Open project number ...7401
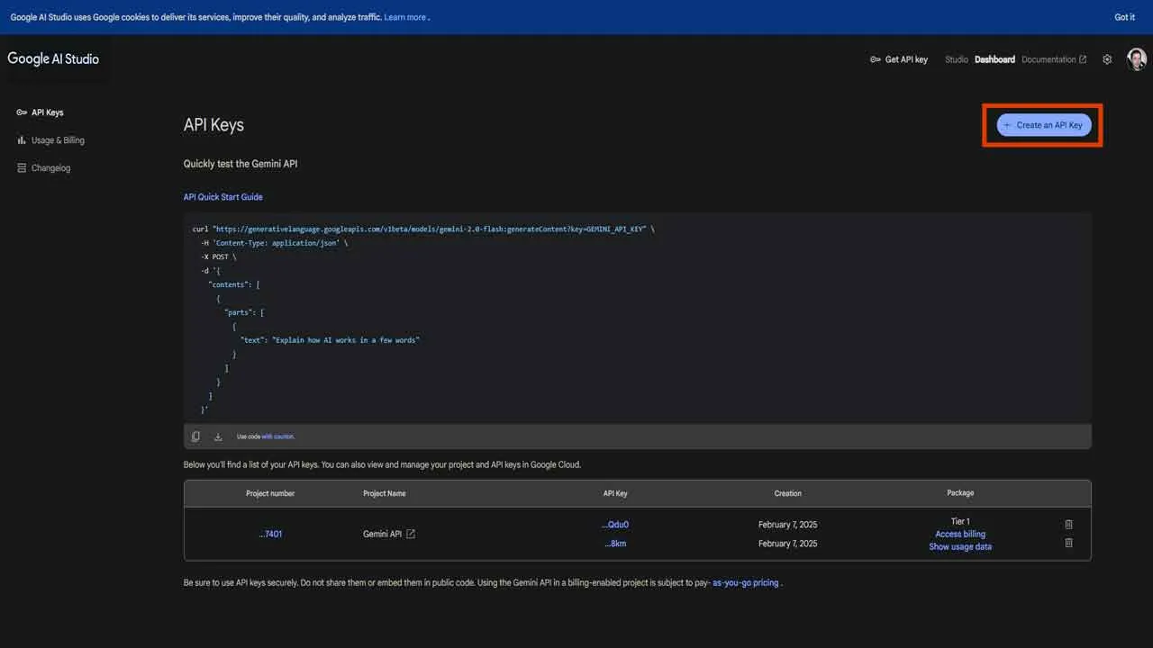The height and width of the screenshot is (648, 1153). pyautogui.click(x=270, y=534)
